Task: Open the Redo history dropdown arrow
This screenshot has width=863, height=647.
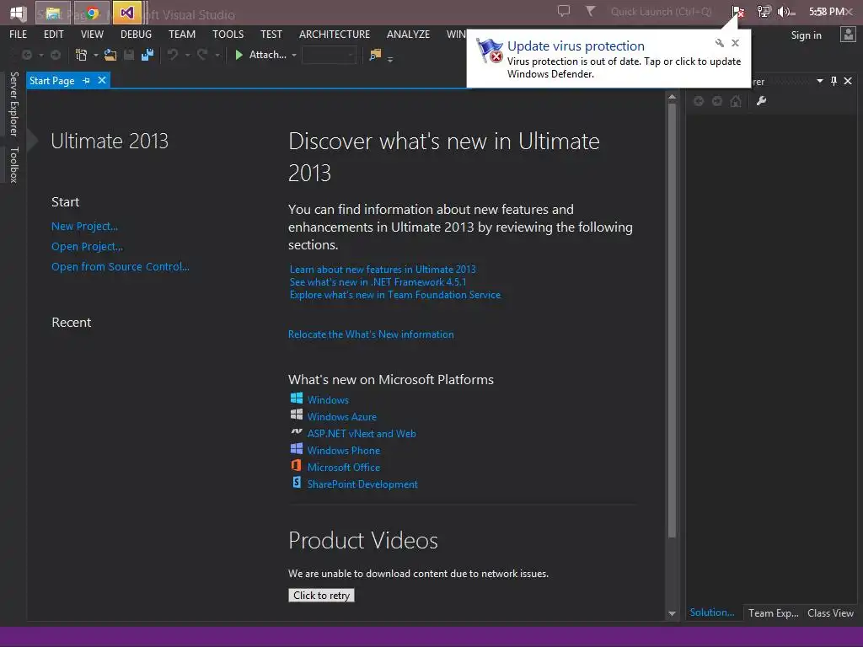Action: (217, 55)
